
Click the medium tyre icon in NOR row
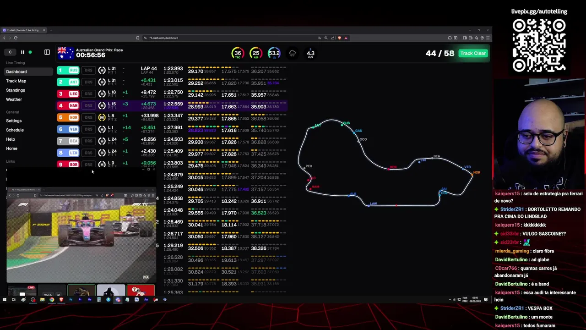pos(102,117)
